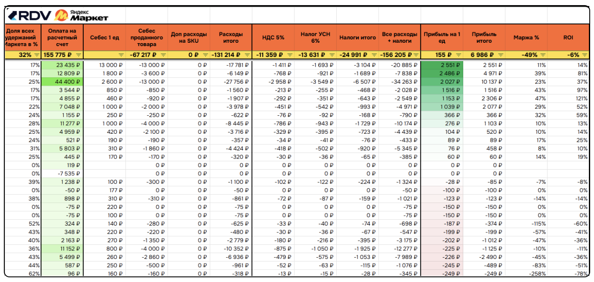Open filter for Доп расходы на SKU column
Viewport: 594px width, 282px height.
[206, 55]
